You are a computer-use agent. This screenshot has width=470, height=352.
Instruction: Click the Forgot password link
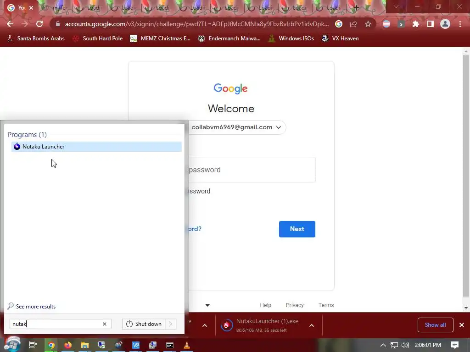[194, 229]
